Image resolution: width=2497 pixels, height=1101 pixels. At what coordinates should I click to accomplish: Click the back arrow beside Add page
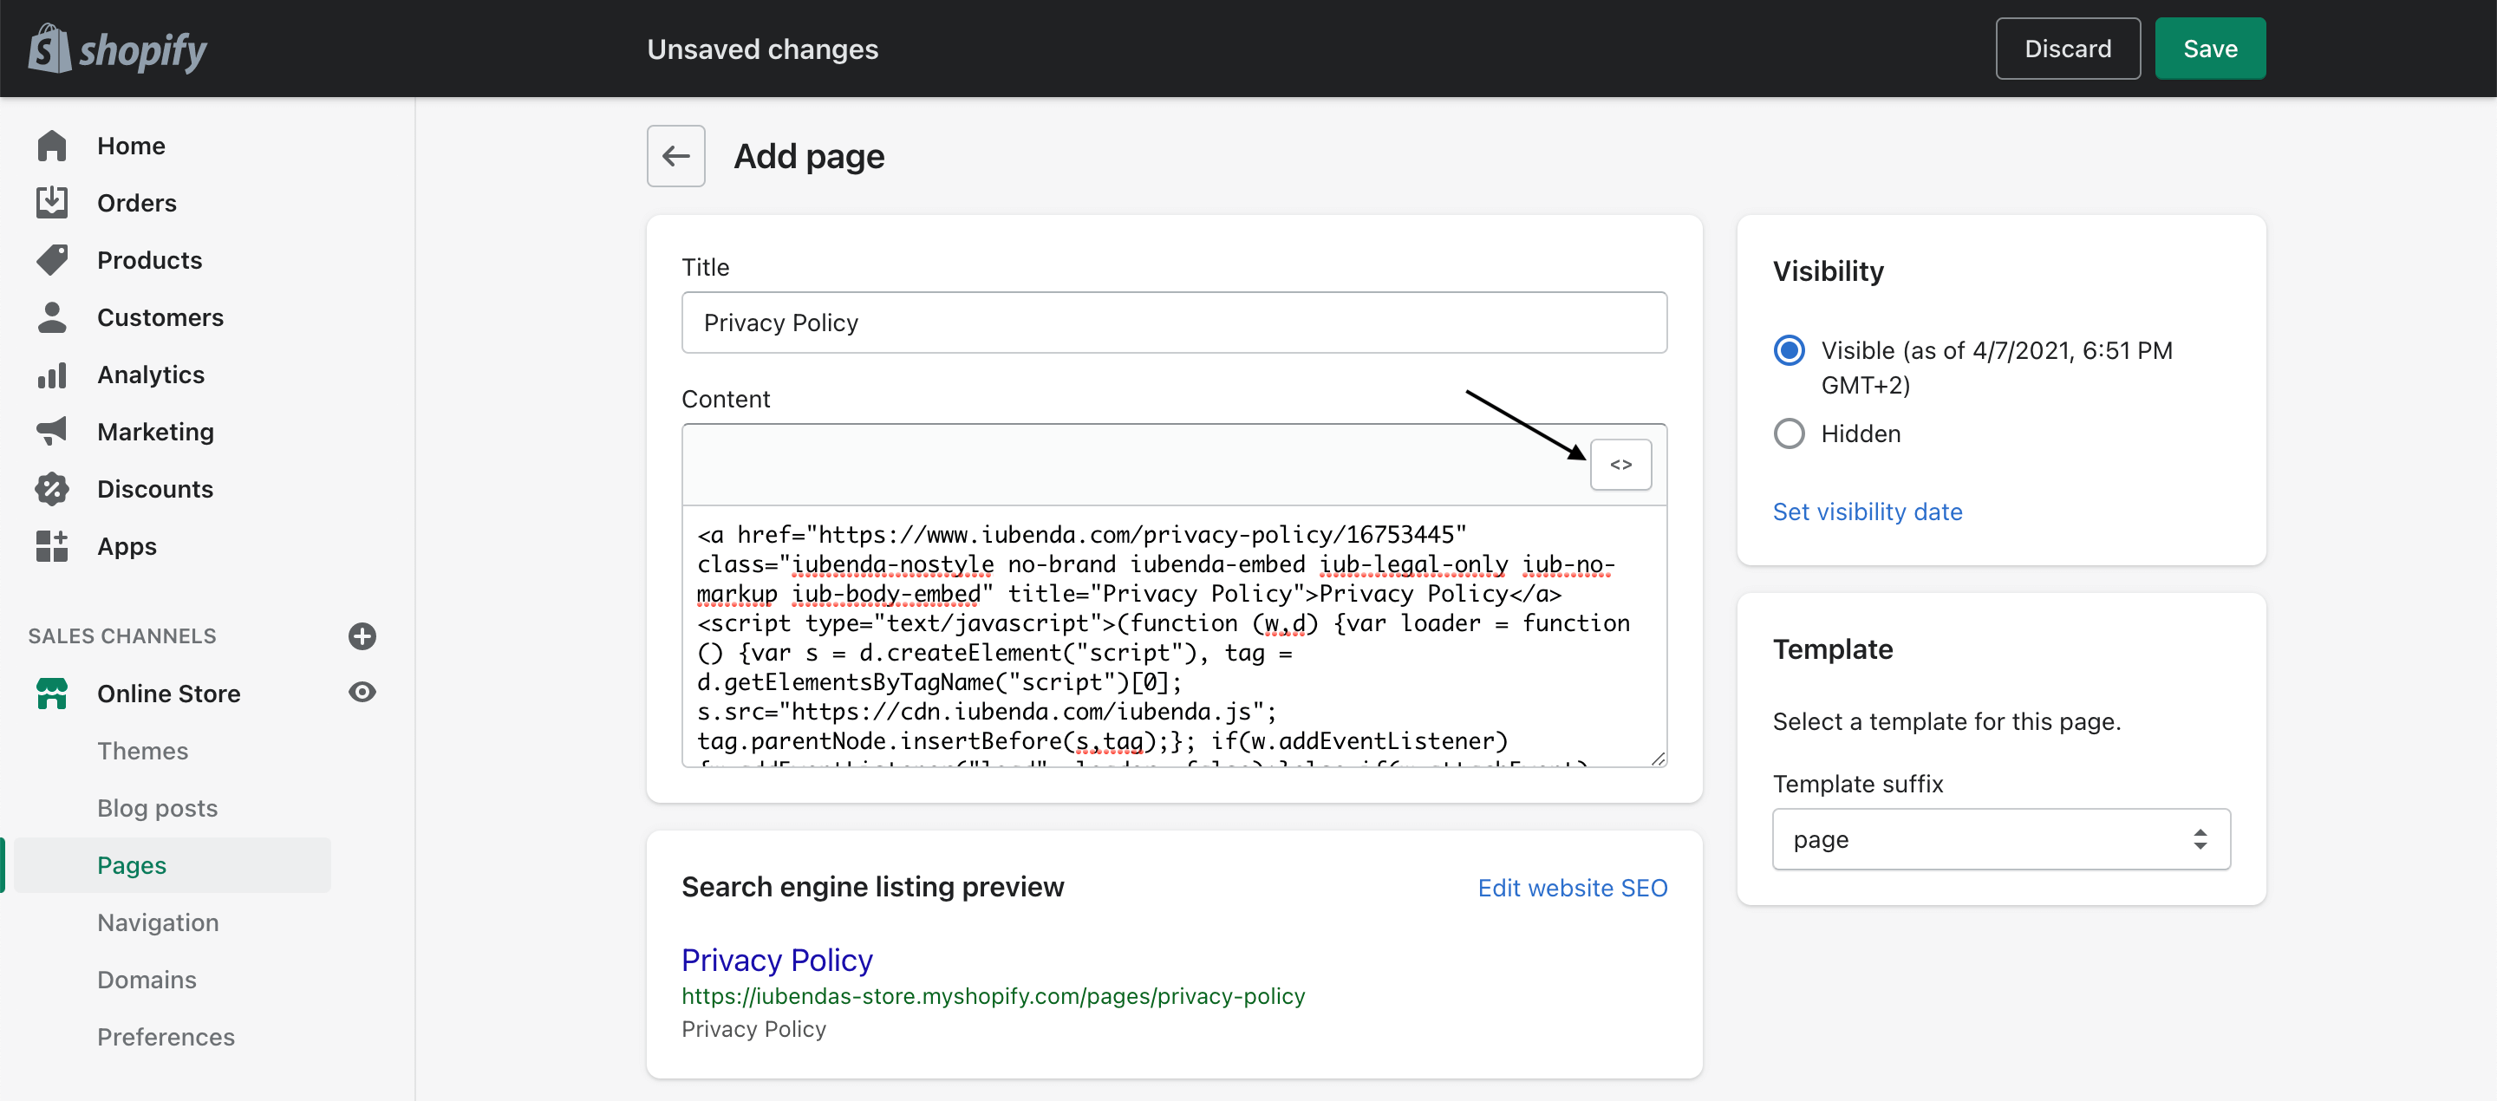coord(675,155)
